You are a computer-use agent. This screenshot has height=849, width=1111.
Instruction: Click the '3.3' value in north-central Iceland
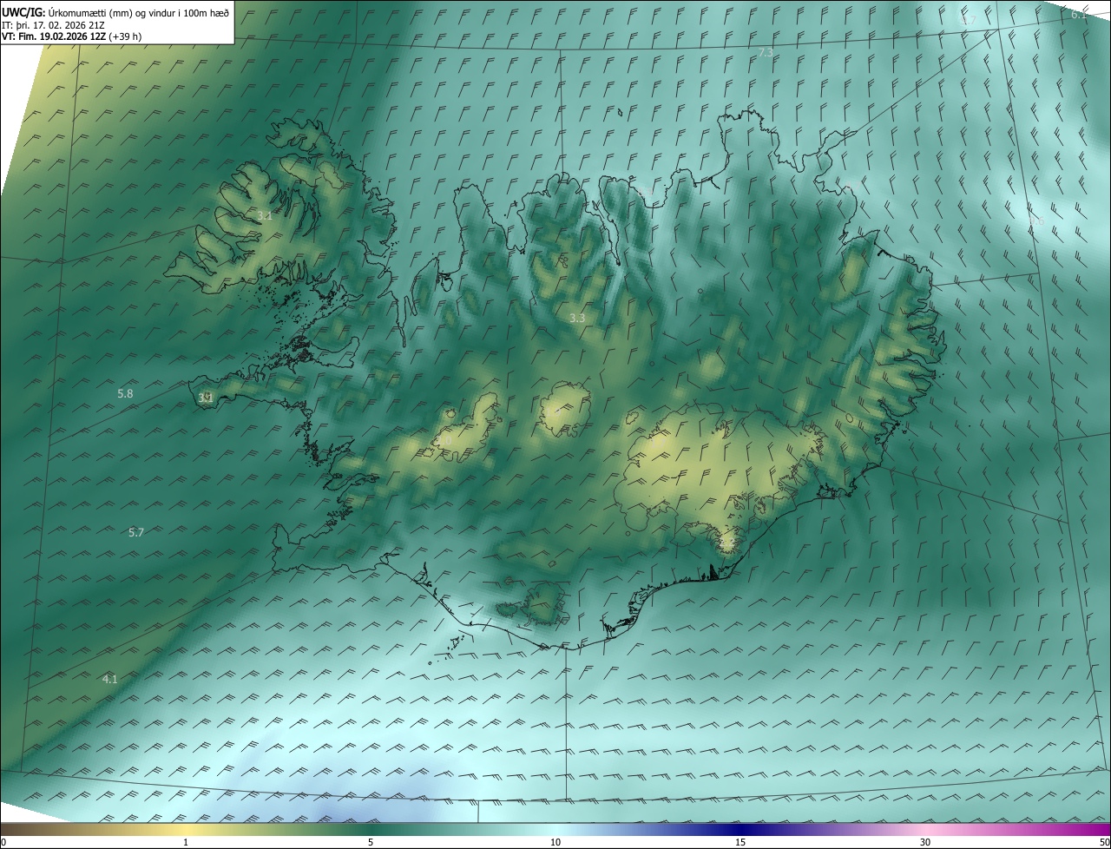pos(577,318)
